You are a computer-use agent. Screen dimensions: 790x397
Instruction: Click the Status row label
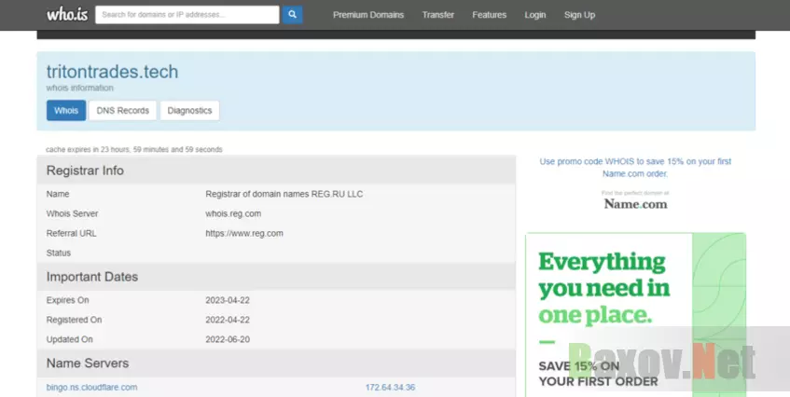pyautogui.click(x=59, y=253)
